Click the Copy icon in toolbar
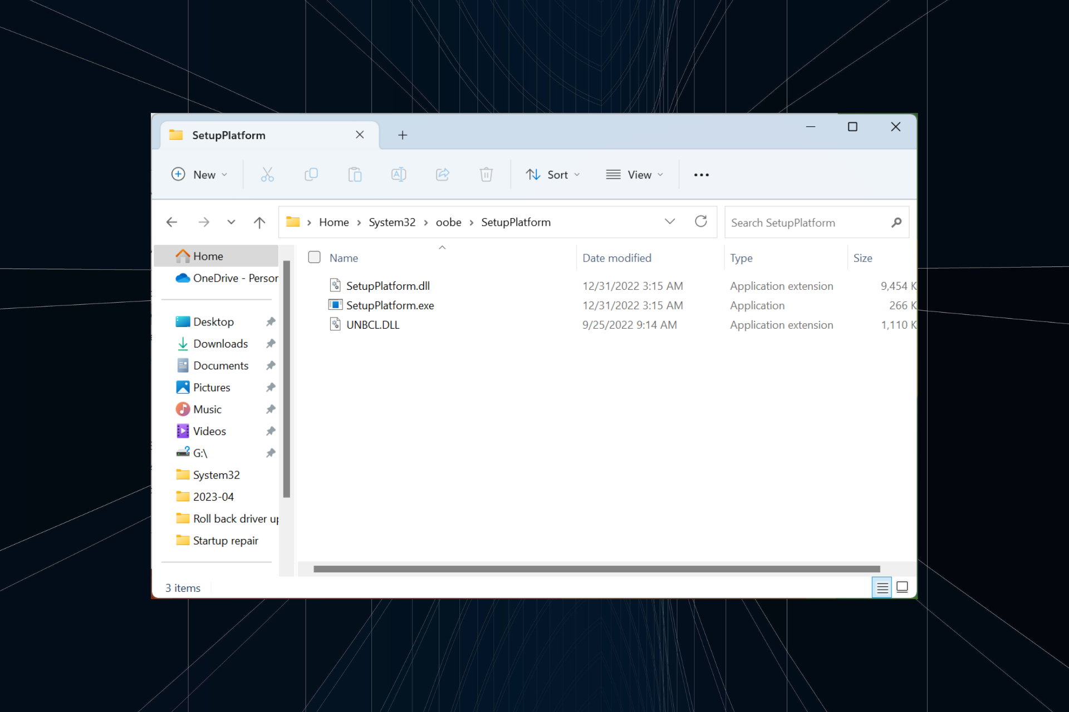Screen dimensions: 1069x712 [x=311, y=175]
